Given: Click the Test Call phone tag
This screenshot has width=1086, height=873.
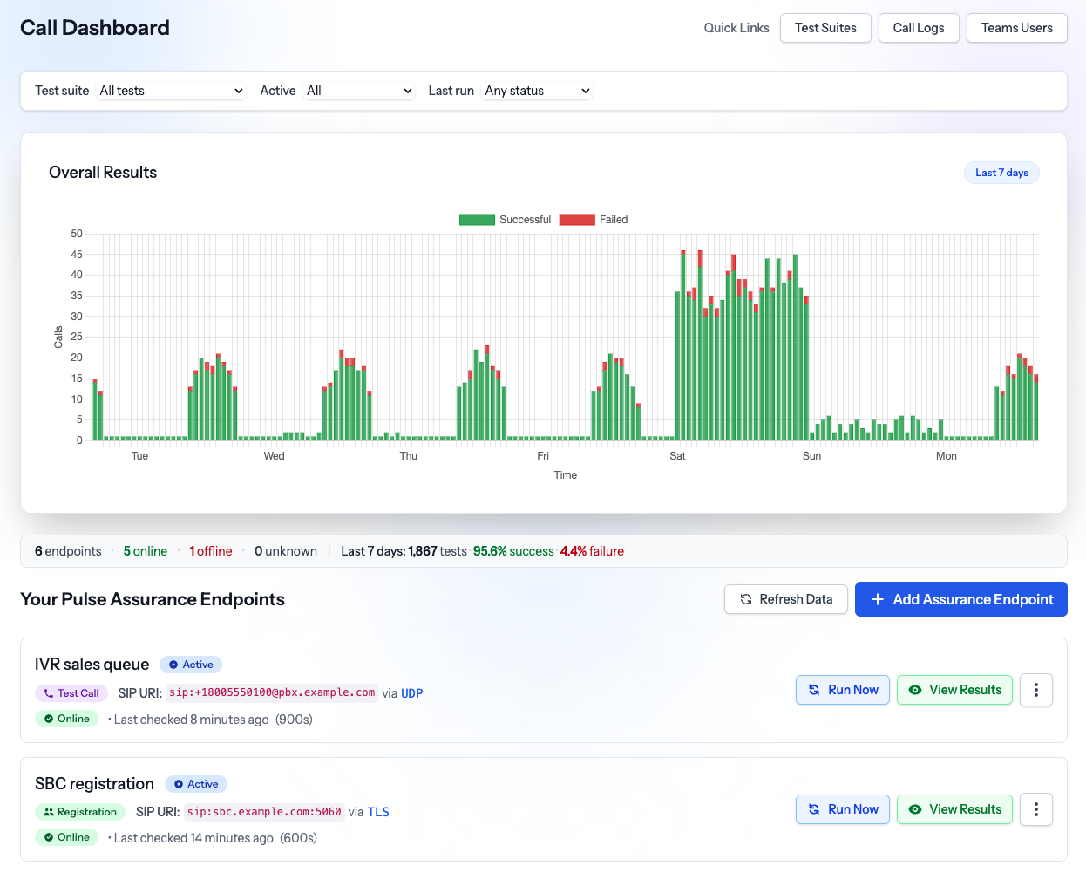Looking at the screenshot, I should [71, 693].
